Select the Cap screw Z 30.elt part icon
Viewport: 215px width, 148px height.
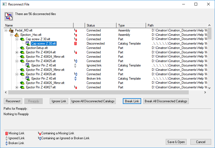click(22, 39)
